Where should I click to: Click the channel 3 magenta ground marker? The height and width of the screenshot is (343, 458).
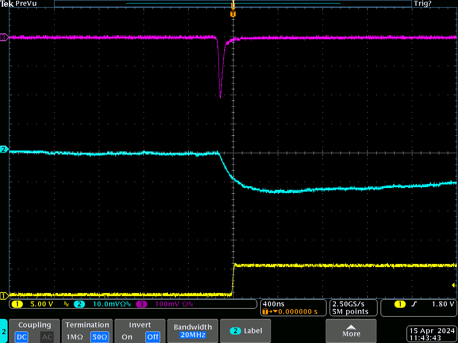point(4,38)
